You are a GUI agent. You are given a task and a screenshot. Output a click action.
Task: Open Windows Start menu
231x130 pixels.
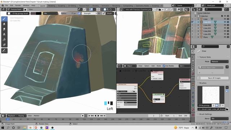click(x=3, y=127)
